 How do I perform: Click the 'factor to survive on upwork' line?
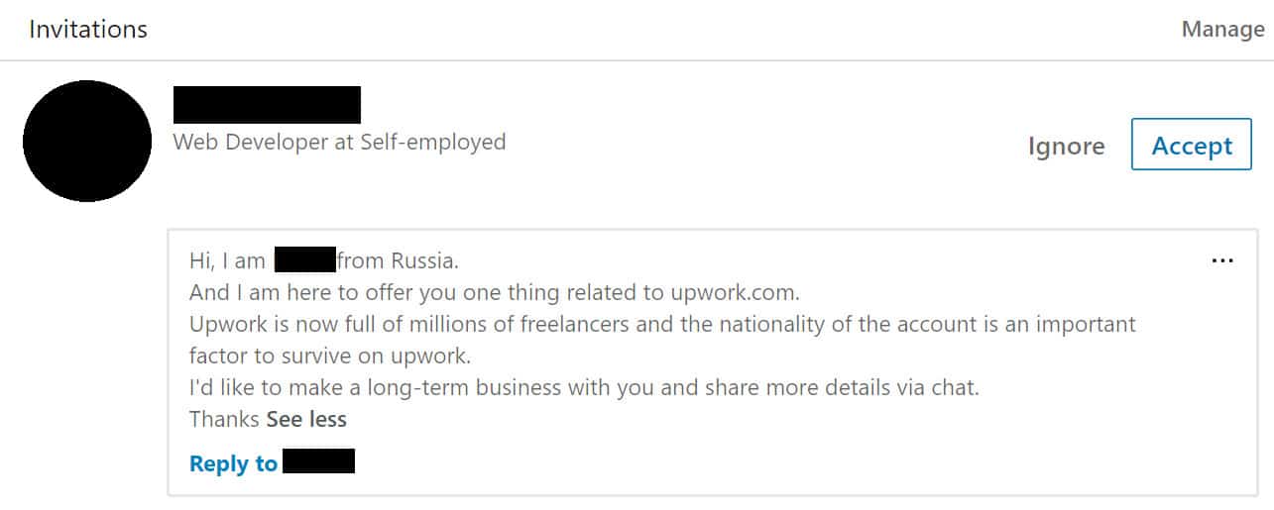pos(330,356)
